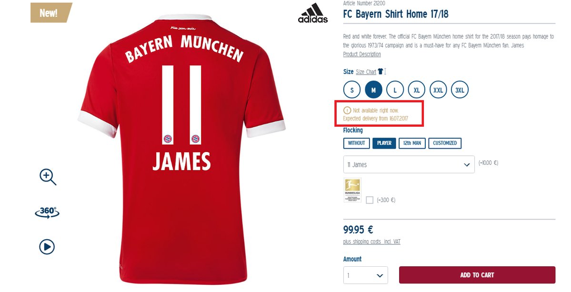This screenshot has width=571, height=292.
Task: Open the Amount dropdown
Action: (x=366, y=275)
